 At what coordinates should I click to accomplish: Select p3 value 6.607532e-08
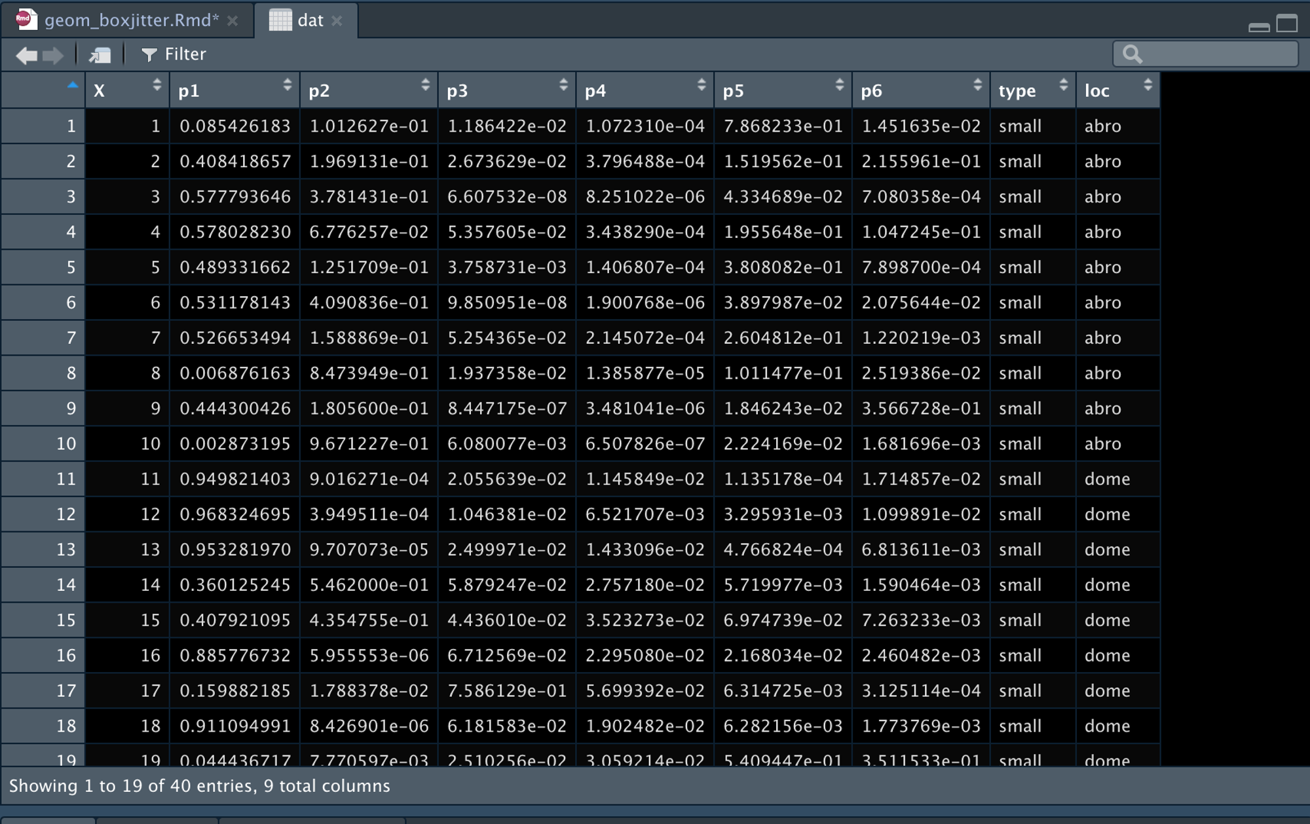point(507,197)
